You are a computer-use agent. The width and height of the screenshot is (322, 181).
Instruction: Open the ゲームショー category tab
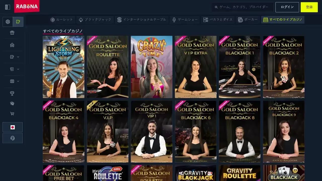tap(185, 20)
